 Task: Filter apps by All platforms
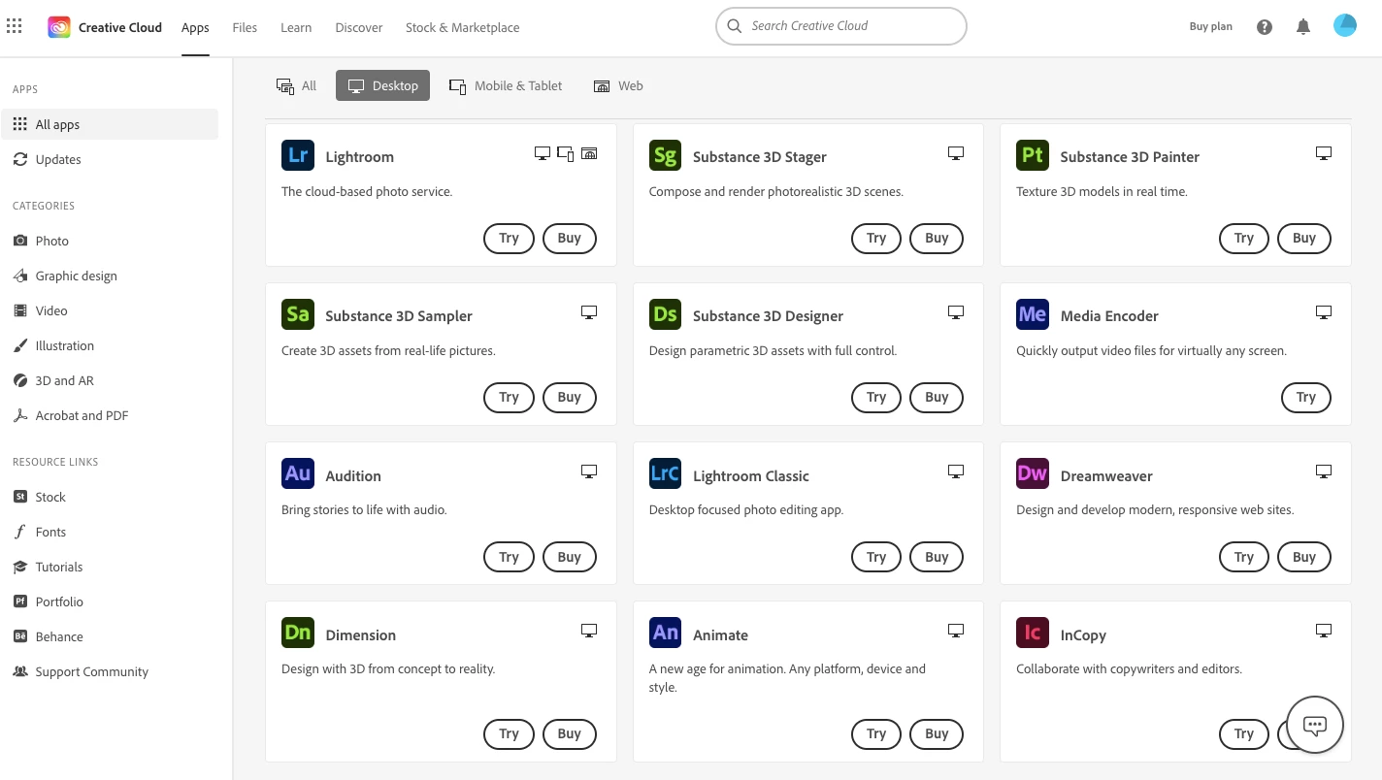[x=297, y=85]
